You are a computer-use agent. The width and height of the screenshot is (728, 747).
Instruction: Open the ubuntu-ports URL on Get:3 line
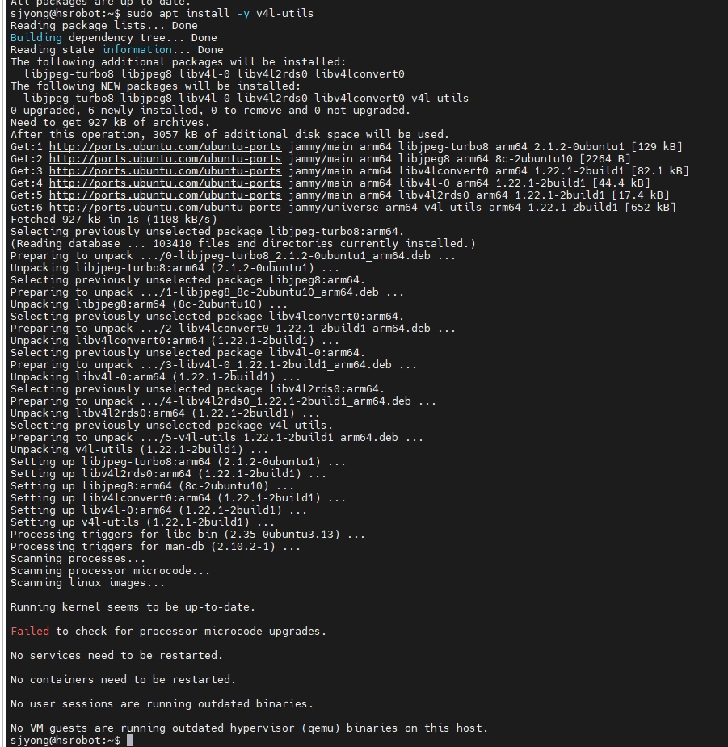[x=165, y=171]
